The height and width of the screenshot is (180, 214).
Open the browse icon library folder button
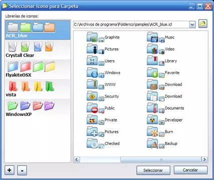[x=203, y=24]
